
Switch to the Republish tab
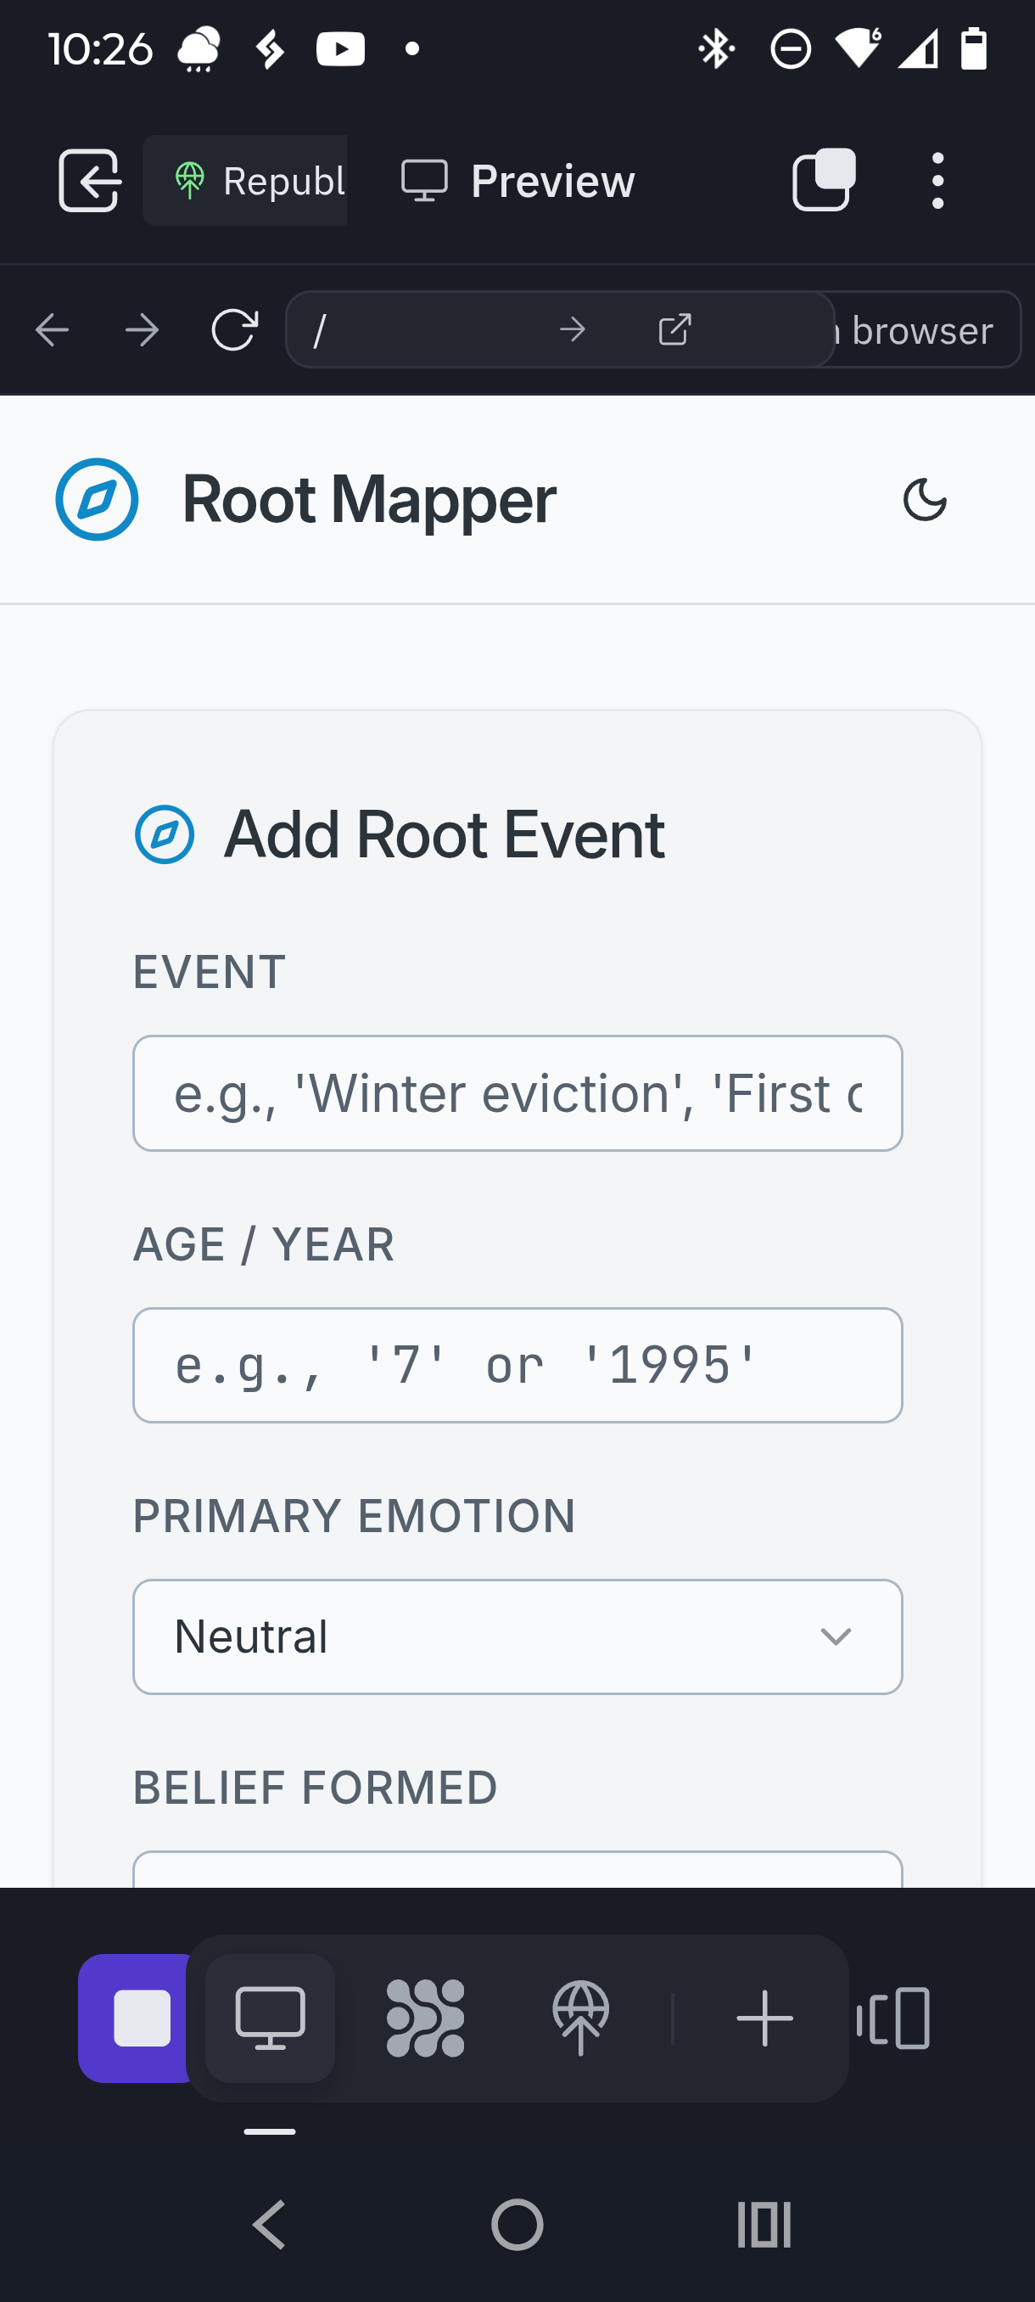tap(245, 182)
